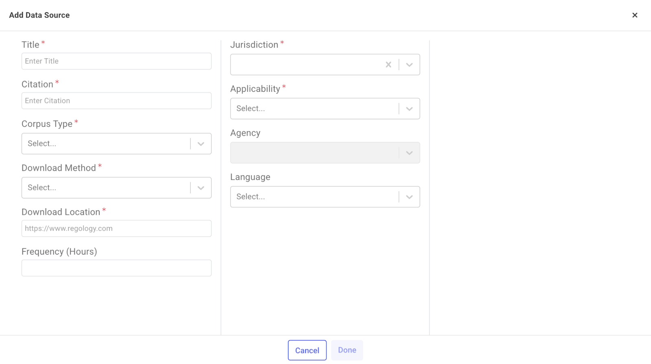This screenshot has height=364, width=651.
Task: Click the greyed-out Agency chevron arrow icon
Action: click(409, 153)
